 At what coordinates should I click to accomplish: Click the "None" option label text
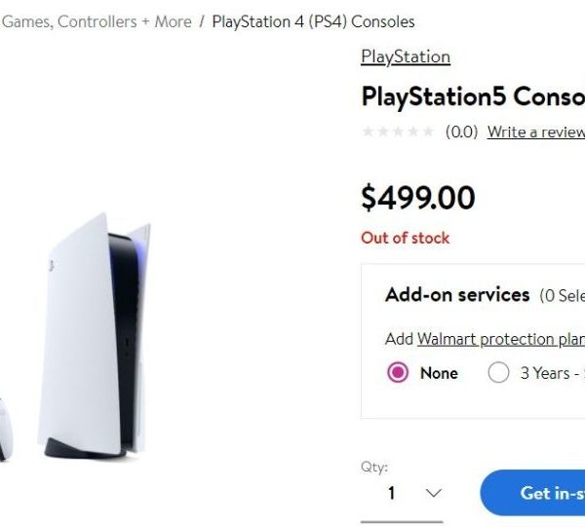pyautogui.click(x=439, y=373)
